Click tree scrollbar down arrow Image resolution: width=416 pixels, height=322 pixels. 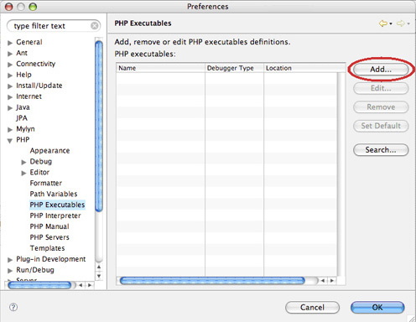click(x=99, y=276)
